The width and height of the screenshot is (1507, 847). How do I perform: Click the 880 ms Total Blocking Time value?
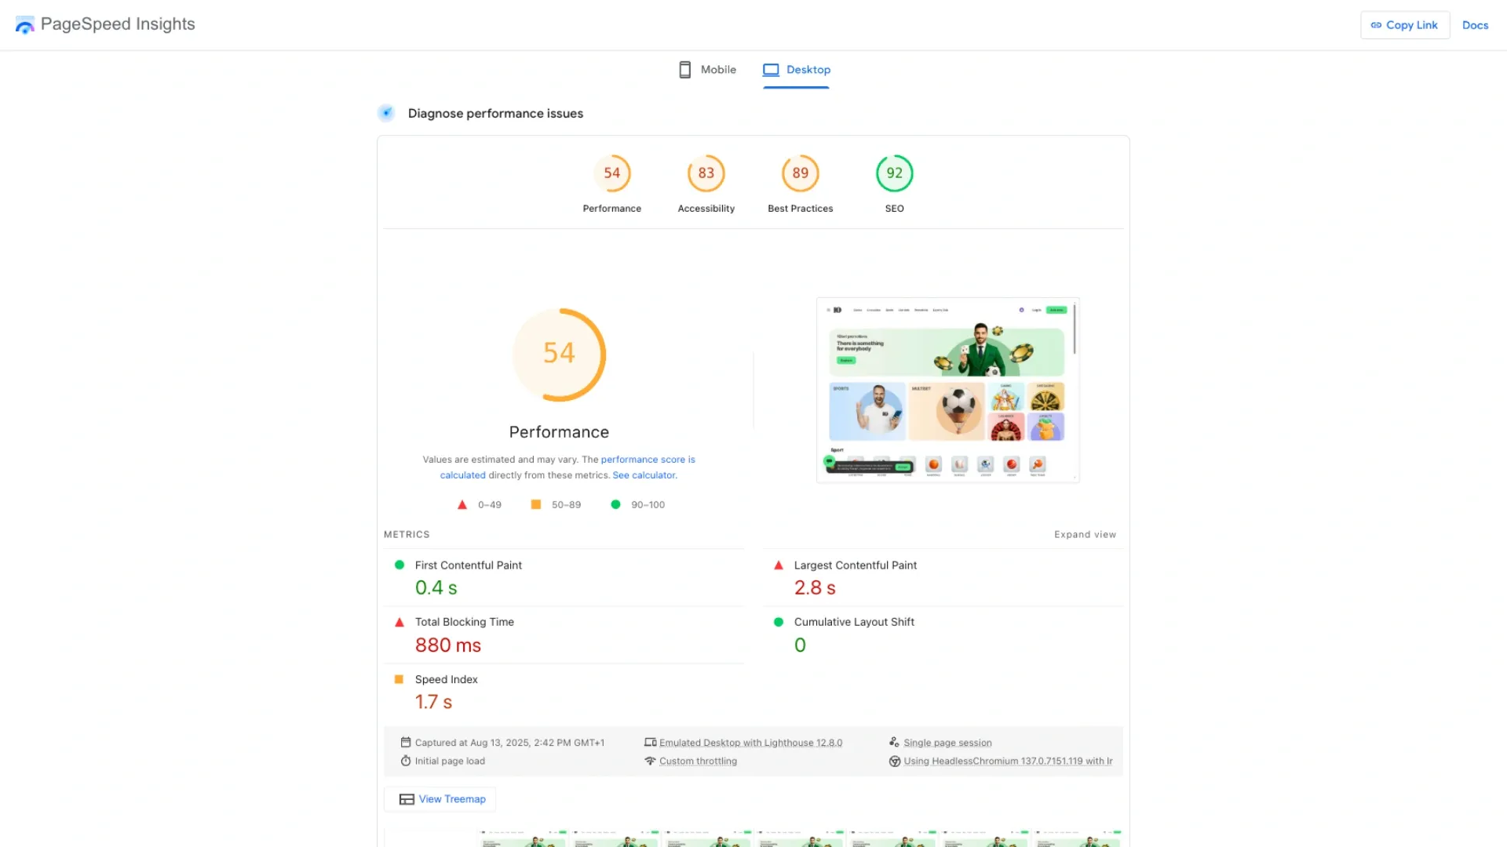click(x=448, y=645)
